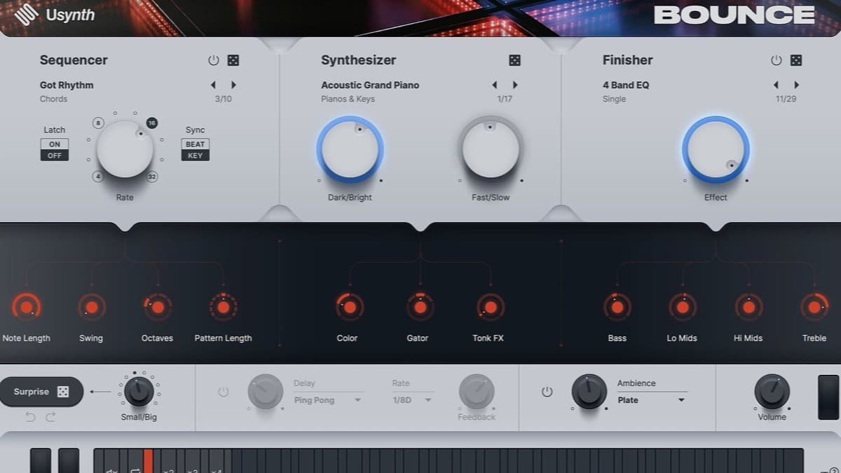Toggle the Sequencer power icon
841x473 pixels.
[214, 60]
